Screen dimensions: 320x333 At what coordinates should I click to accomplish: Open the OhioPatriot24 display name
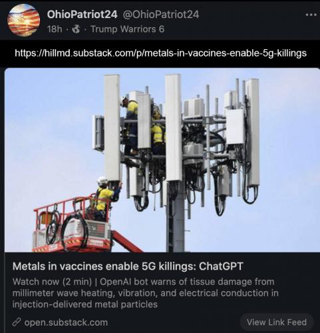point(82,15)
